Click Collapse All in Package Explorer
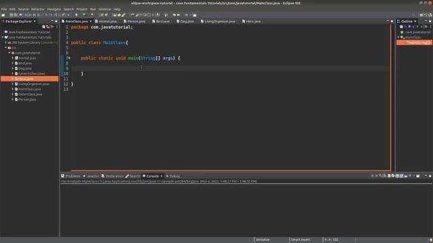This screenshot has height=243, width=433. pyautogui.click(x=43, y=27)
